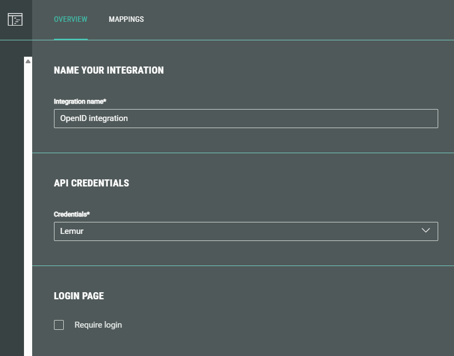The height and width of the screenshot is (356, 454).
Task: Click the white vertical scrollbar track
Action: coord(28,207)
